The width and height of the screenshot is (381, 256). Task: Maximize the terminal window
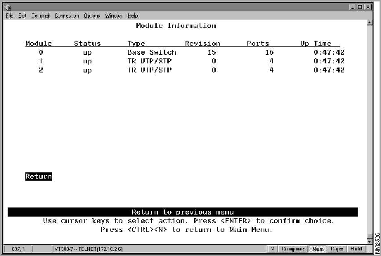coord(360,7)
